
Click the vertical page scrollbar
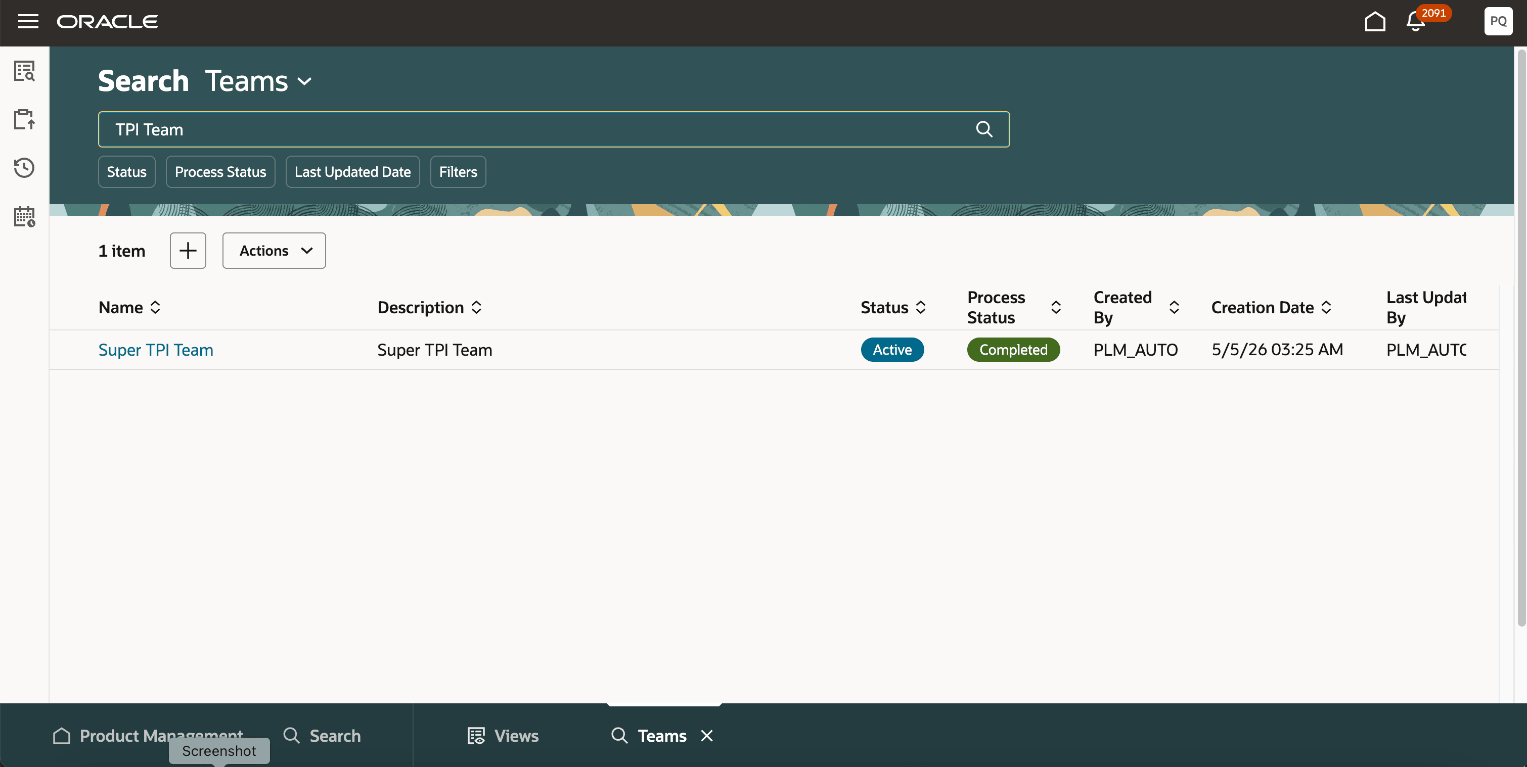click(1521, 338)
